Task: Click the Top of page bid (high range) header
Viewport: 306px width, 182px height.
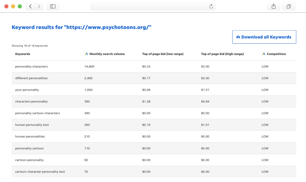Action: click(222, 54)
